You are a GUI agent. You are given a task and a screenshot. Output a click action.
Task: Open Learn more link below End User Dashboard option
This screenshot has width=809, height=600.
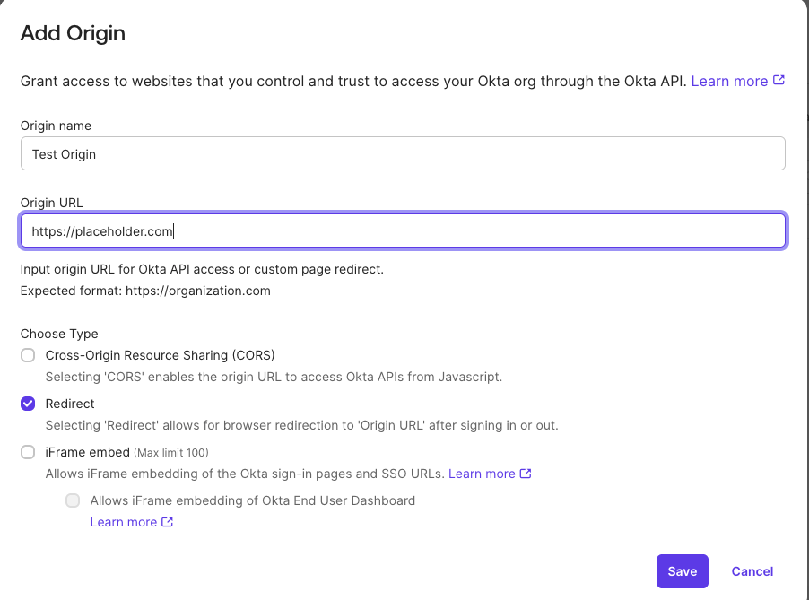click(x=123, y=522)
